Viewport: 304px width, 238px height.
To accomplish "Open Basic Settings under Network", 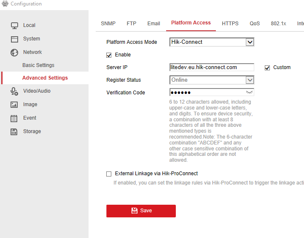I will click(x=38, y=65).
